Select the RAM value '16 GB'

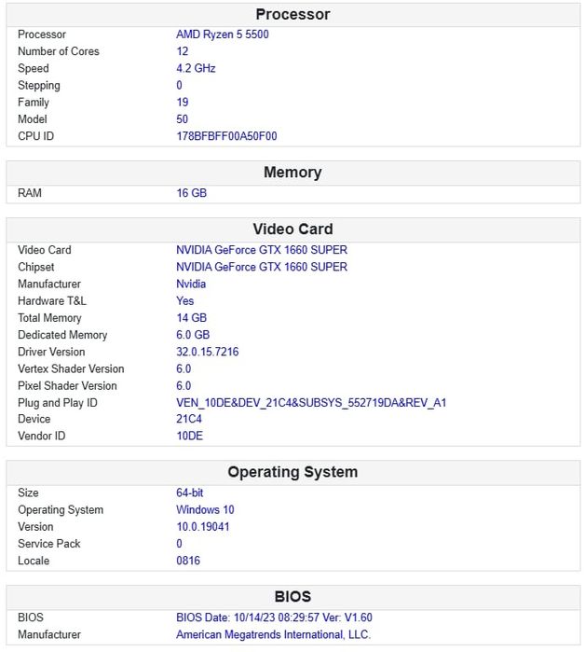pyautogui.click(x=191, y=193)
